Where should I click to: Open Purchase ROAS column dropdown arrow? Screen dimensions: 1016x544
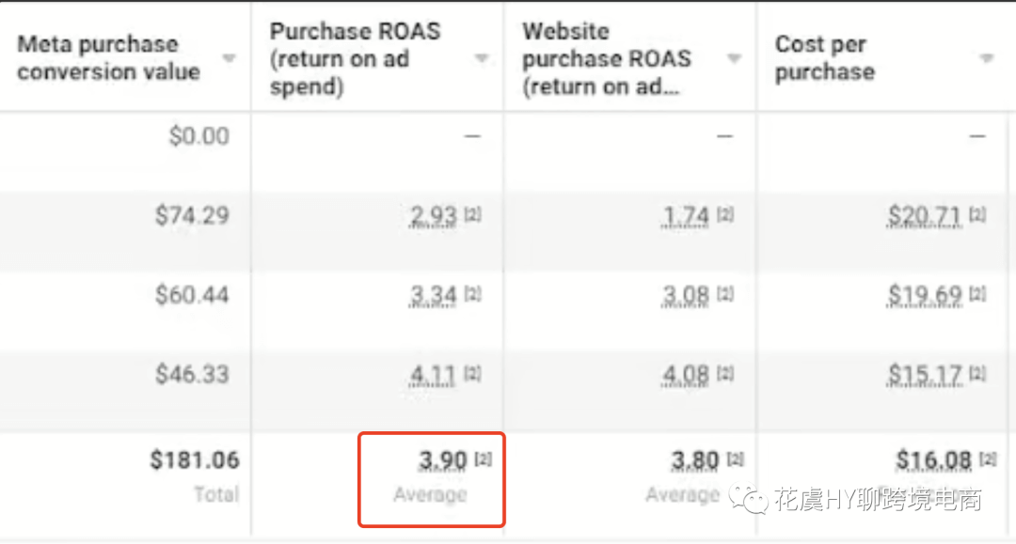(x=481, y=59)
